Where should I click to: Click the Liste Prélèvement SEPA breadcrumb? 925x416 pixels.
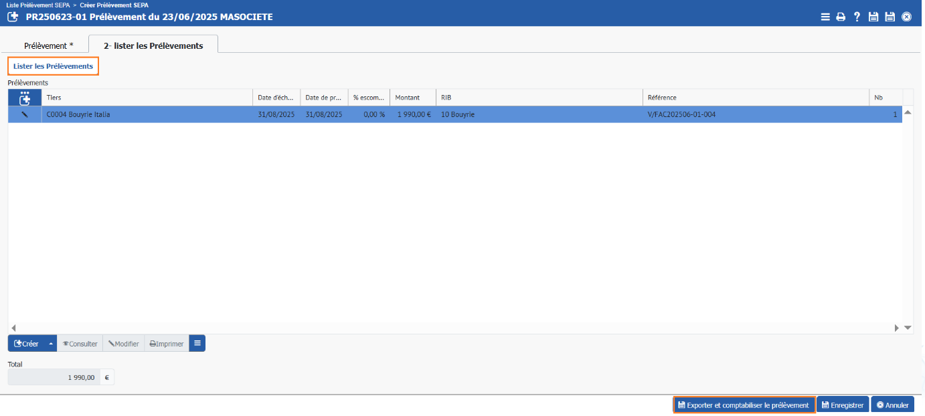[37, 5]
